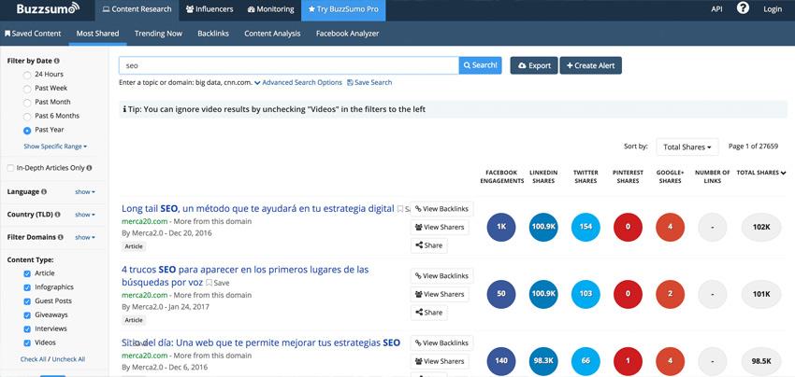Open the Influencers menu
This screenshot has width=795, height=377.
click(x=210, y=9)
